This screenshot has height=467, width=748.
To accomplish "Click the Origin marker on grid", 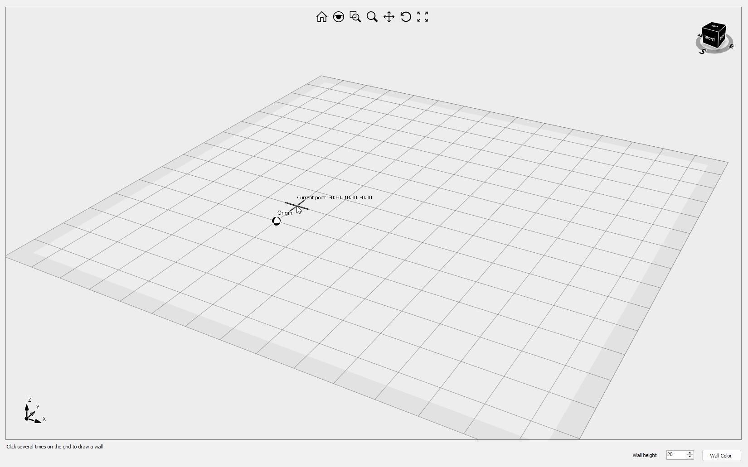I will click(x=276, y=221).
